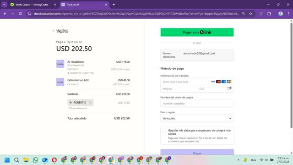Open the País o región Venezuela dropdown
Viewport: 293px width, 165px height.
click(x=197, y=118)
